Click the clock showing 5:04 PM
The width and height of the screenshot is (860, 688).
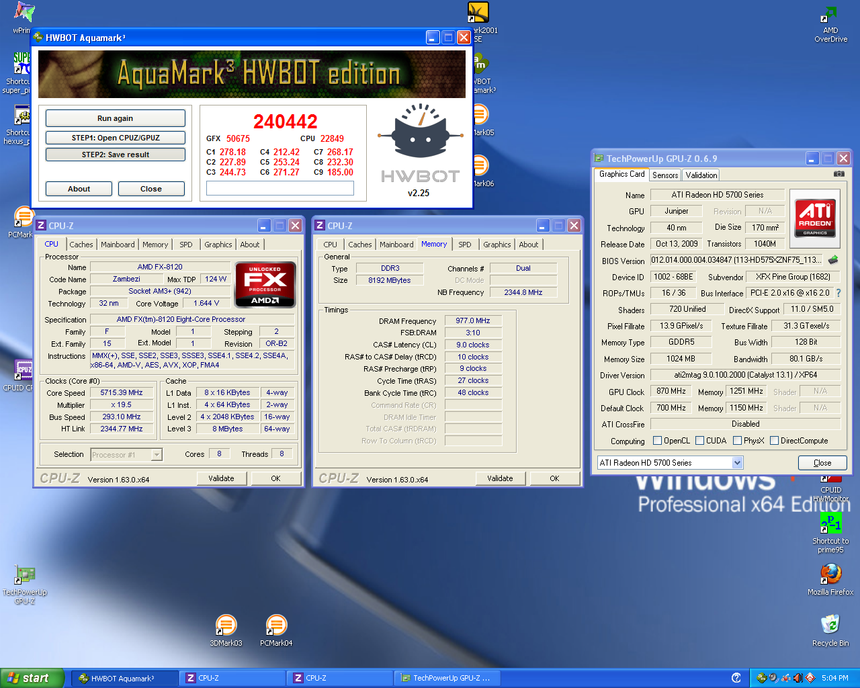(834, 678)
